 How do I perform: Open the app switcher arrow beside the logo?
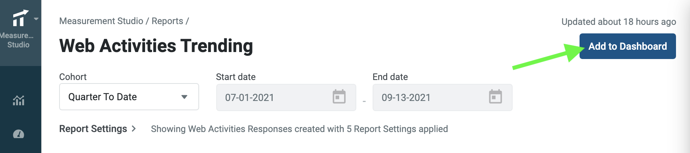(x=36, y=19)
